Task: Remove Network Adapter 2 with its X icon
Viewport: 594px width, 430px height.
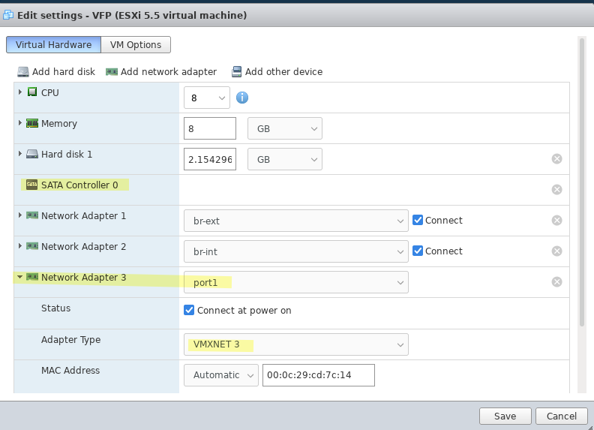Action: coord(556,251)
